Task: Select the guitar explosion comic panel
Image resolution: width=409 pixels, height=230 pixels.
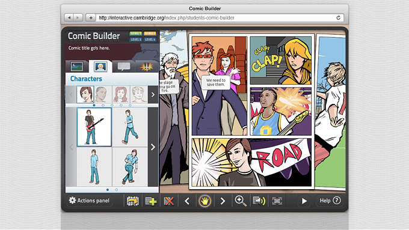Action: [281, 111]
